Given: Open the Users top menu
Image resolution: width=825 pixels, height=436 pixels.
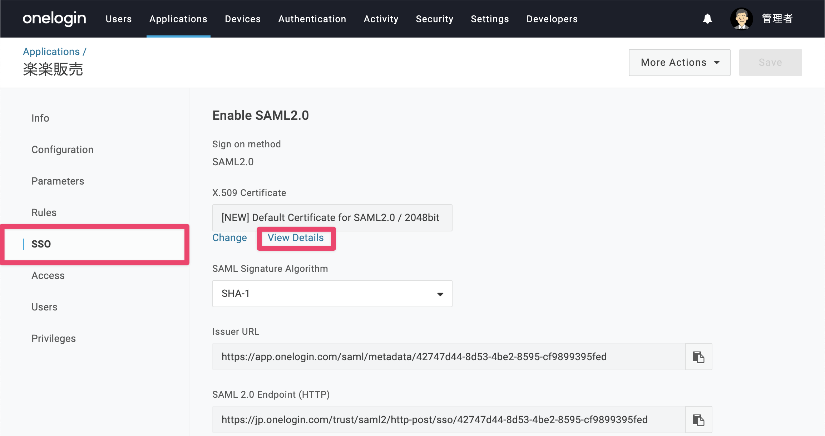Looking at the screenshot, I should pos(119,19).
